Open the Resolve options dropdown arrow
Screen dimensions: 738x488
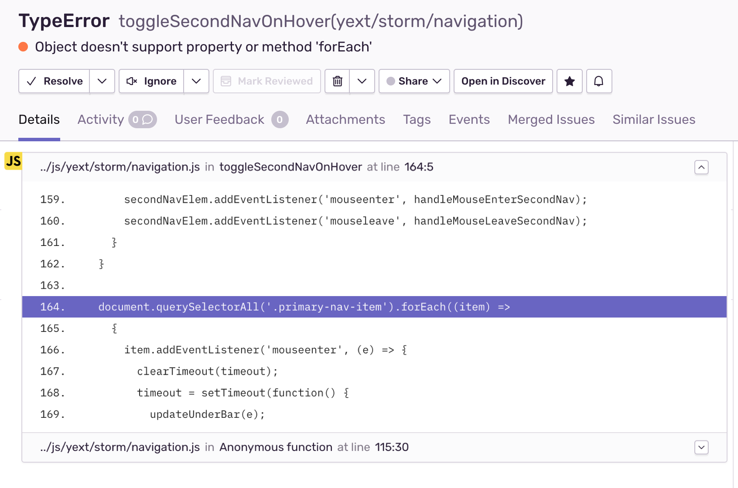102,81
